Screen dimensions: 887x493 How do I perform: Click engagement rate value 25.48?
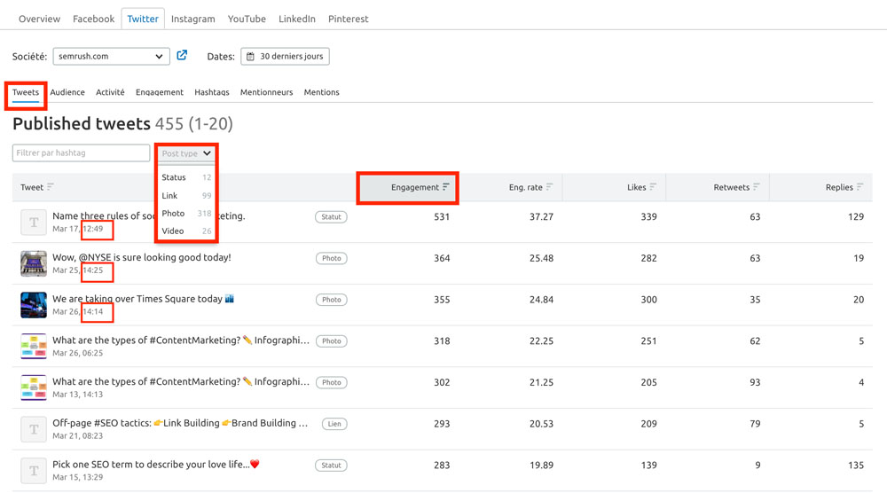click(x=541, y=258)
